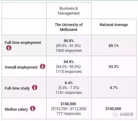
Task: Click the Median salary row label
Action: tap(16, 109)
